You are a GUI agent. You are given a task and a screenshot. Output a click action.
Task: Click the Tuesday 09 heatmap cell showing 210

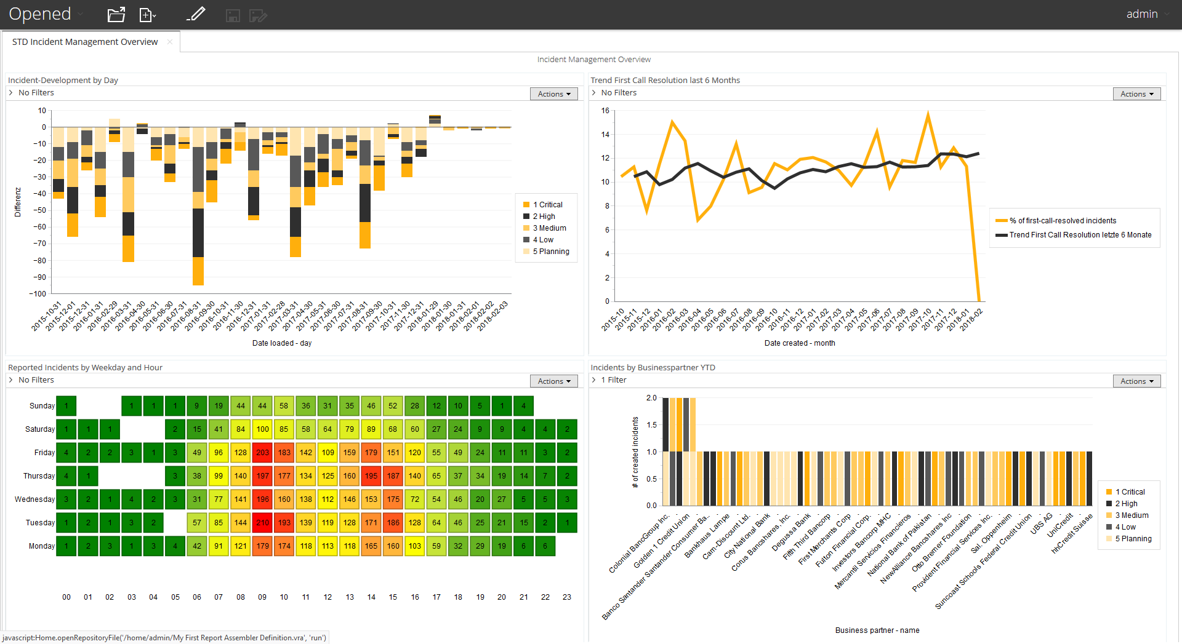[262, 523]
